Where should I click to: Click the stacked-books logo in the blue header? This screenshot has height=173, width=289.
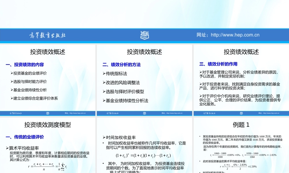pos(144,35)
